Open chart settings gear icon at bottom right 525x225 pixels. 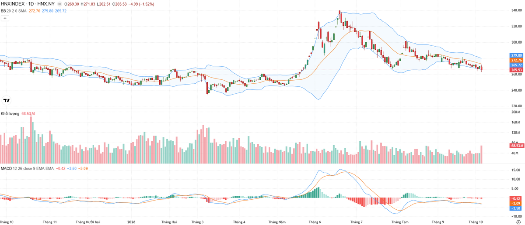click(518, 222)
